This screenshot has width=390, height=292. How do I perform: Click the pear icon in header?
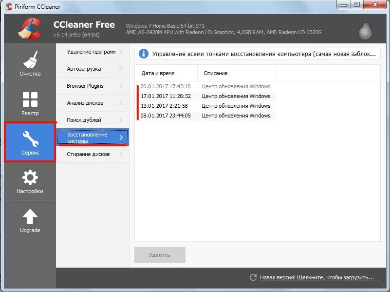coord(365,30)
